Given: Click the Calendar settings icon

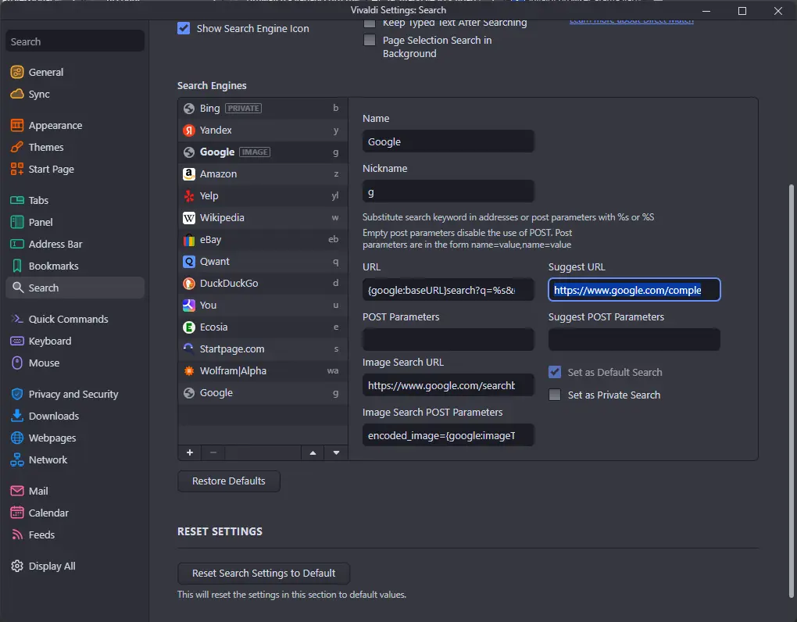Looking at the screenshot, I should pyautogui.click(x=16, y=513).
